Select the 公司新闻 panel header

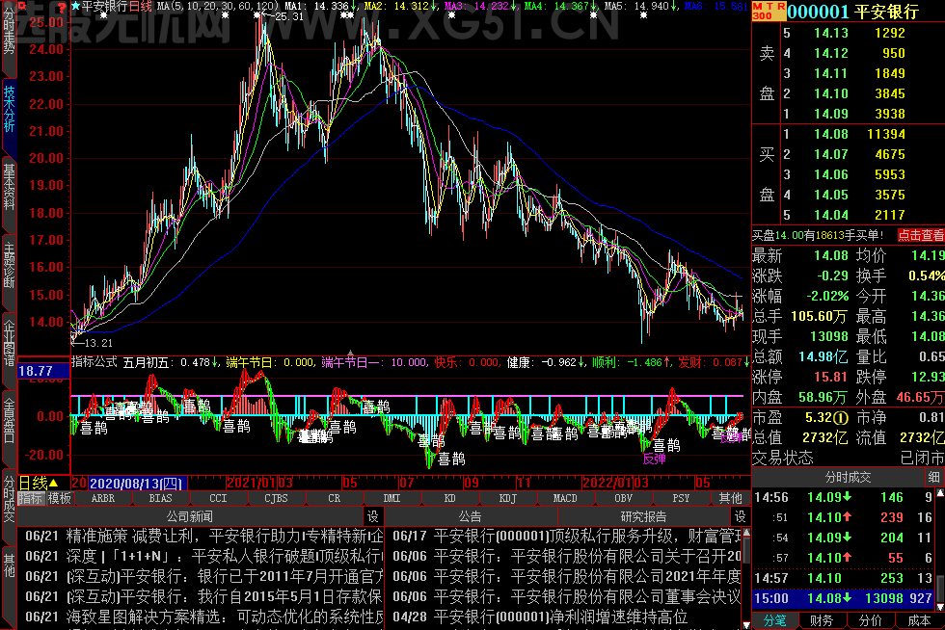pos(190,516)
